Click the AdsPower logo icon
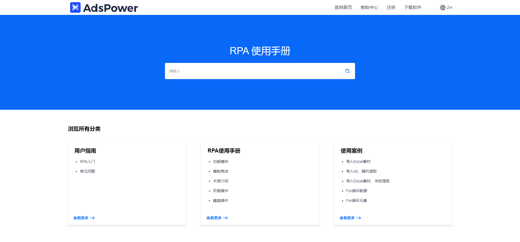 (75, 8)
